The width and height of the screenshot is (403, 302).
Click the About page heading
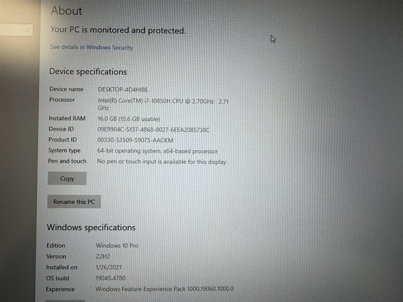(x=66, y=11)
